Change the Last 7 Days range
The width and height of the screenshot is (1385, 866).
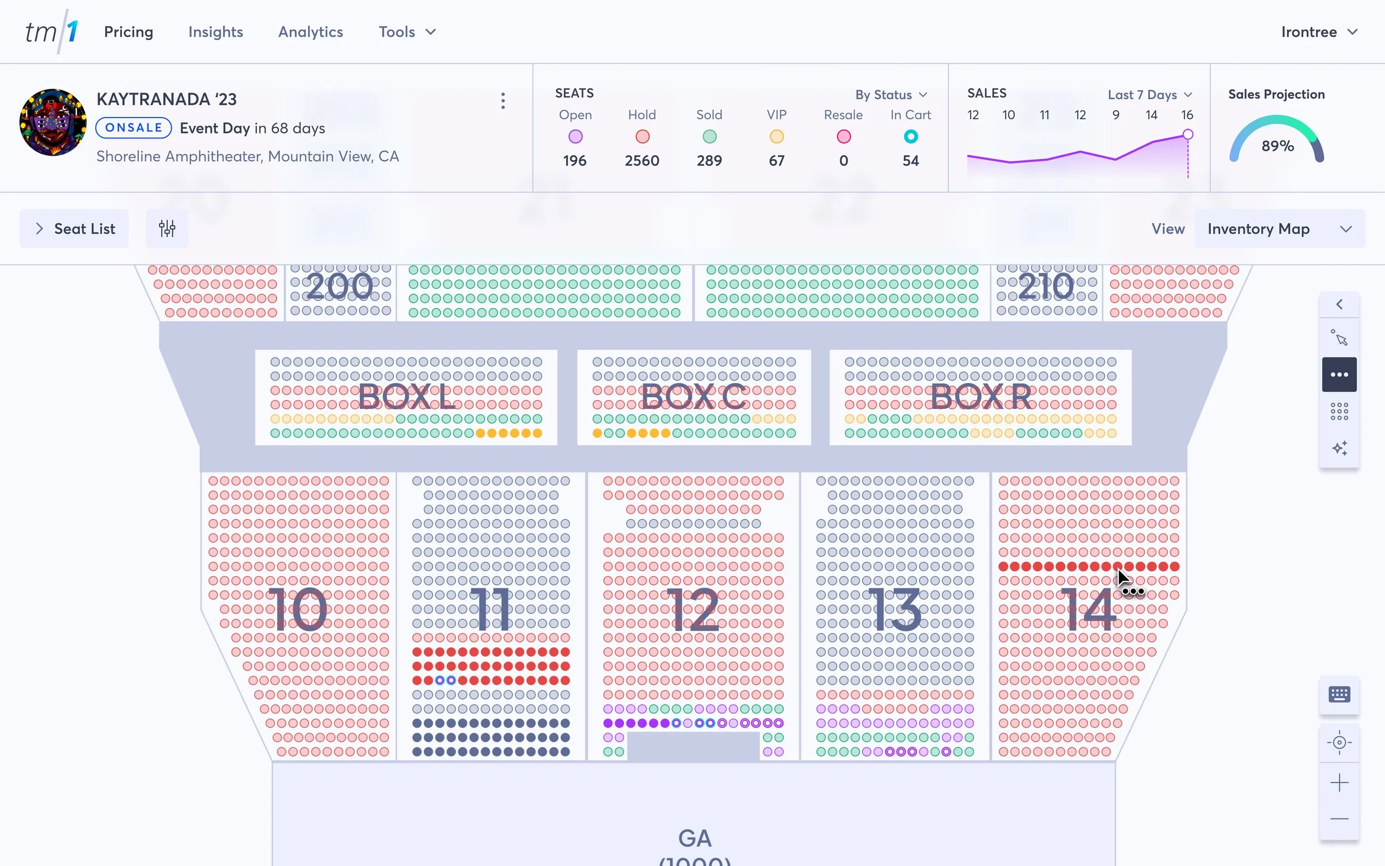1149,95
